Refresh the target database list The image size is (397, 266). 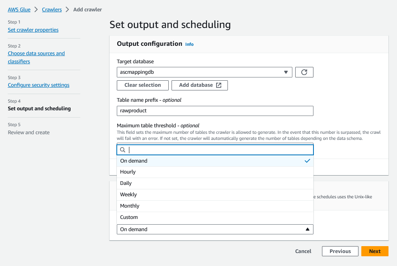304,72
